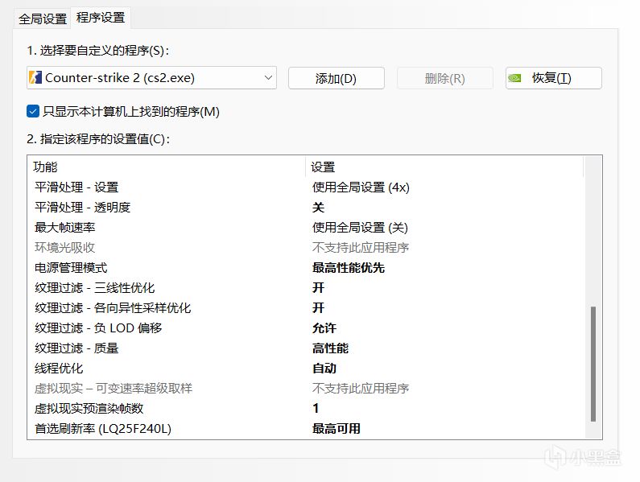Open the 使用全局设置 (关) value
This screenshot has width=640, height=482.
pos(360,228)
